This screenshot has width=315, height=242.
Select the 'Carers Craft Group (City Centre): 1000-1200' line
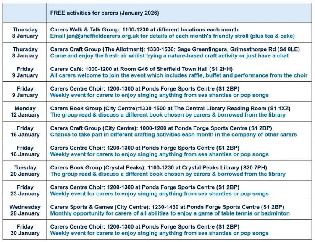(x=161, y=128)
